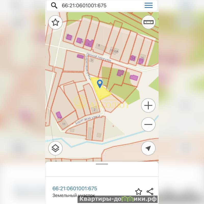Zoom in with the plus button
Image resolution: width=204 pixels, height=204 pixels.
pyautogui.click(x=148, y=105)
